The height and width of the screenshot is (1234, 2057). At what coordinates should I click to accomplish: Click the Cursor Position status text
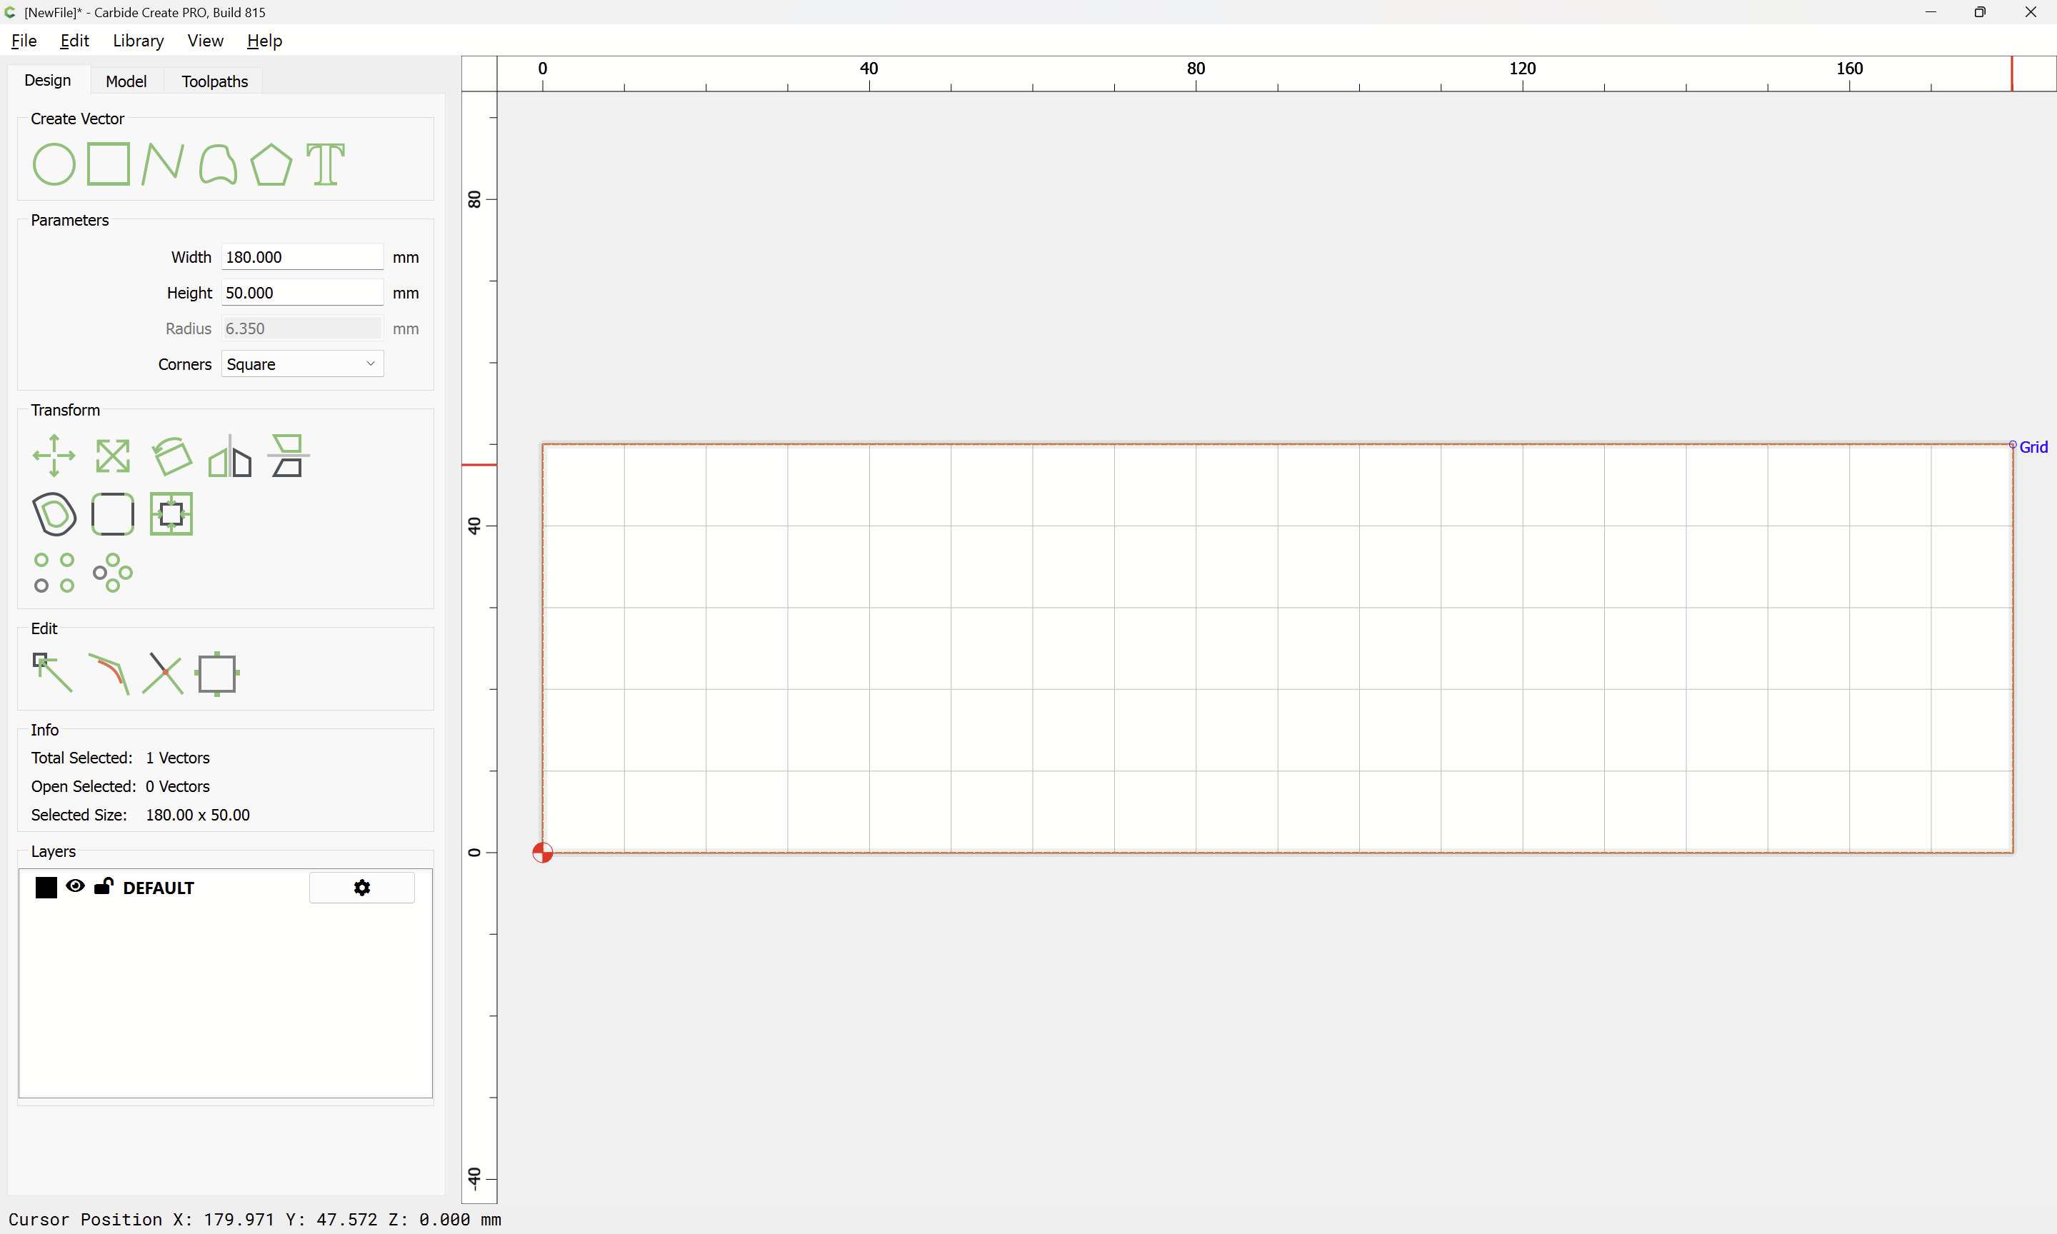pyautogui.click(x=254, y=1219)
